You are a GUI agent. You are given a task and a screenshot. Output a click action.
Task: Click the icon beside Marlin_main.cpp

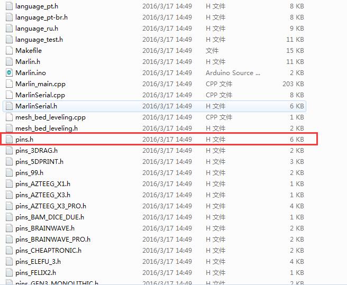9,84
